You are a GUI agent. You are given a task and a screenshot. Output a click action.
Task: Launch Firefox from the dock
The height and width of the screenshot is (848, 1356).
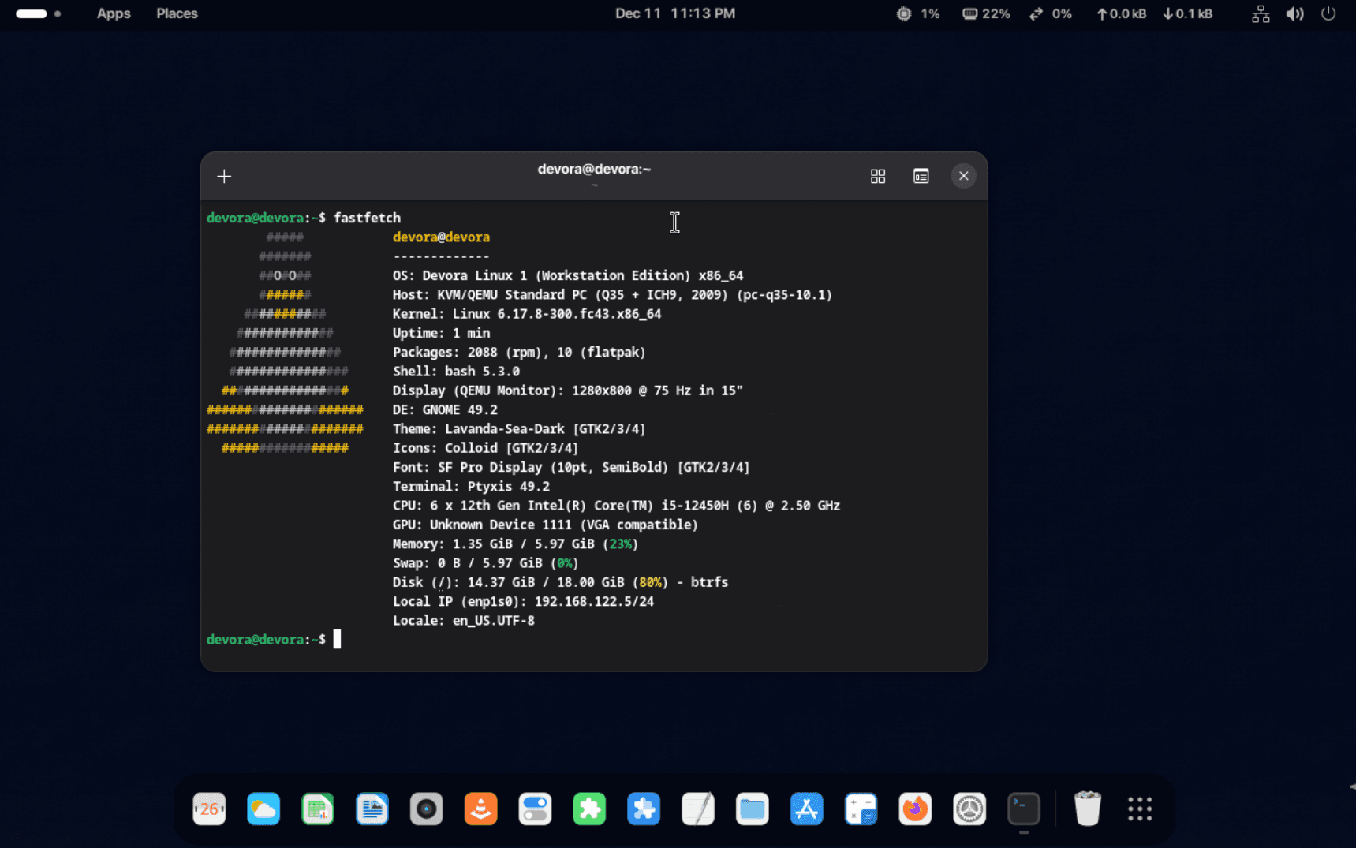pyautogui.click(x=915, y=809)
